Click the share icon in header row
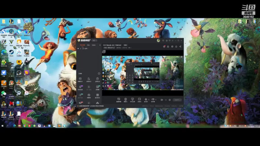 180,46
